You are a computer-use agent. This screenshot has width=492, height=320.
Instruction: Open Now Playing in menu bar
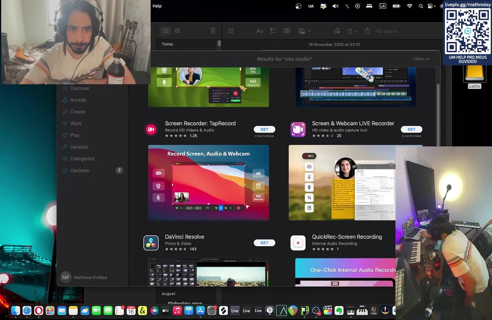tap(357, 6)
